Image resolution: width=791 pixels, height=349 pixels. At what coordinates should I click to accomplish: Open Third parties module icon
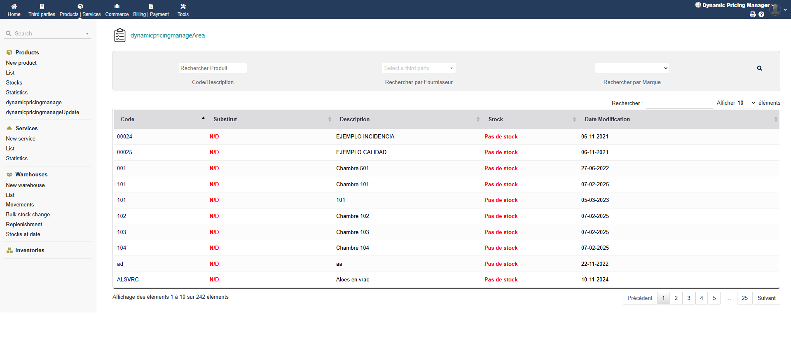click(x=42, y=7)
